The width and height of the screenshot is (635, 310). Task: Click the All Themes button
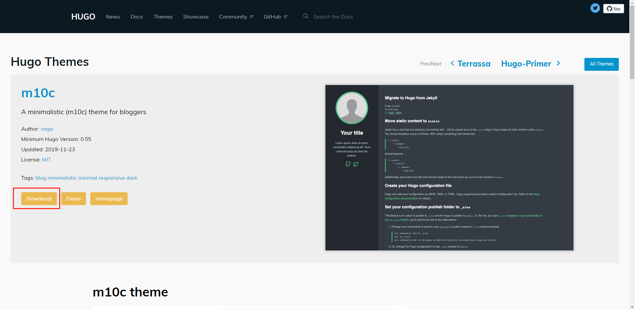pyautogui.click(x=601, y=64)
